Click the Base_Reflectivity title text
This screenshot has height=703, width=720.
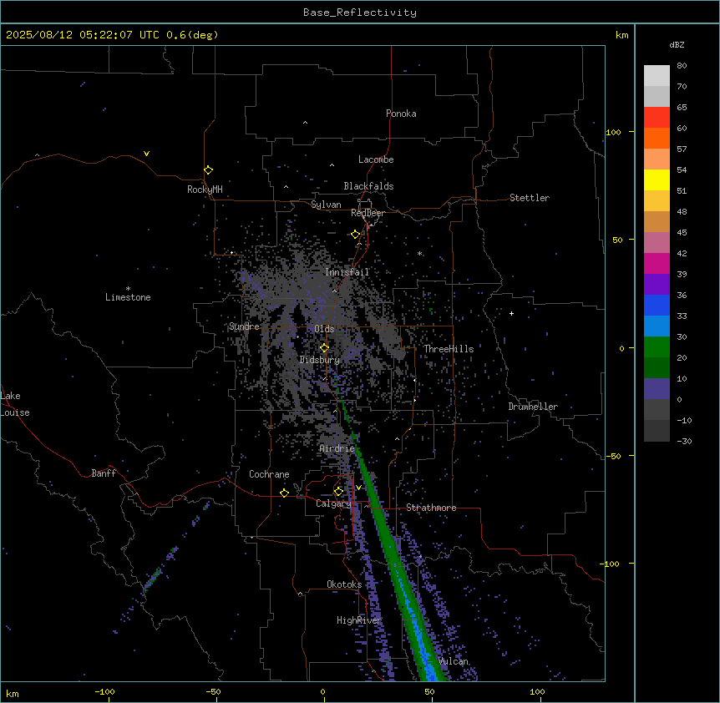(359, 13)
